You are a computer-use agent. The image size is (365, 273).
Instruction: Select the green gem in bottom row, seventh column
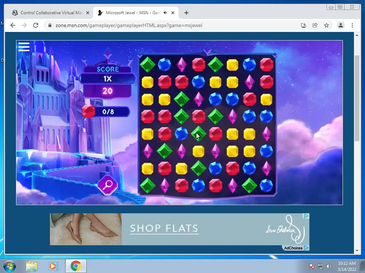pos(249,186)
